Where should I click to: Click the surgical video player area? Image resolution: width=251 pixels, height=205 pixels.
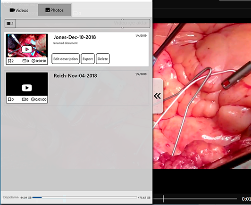[202, 96]
